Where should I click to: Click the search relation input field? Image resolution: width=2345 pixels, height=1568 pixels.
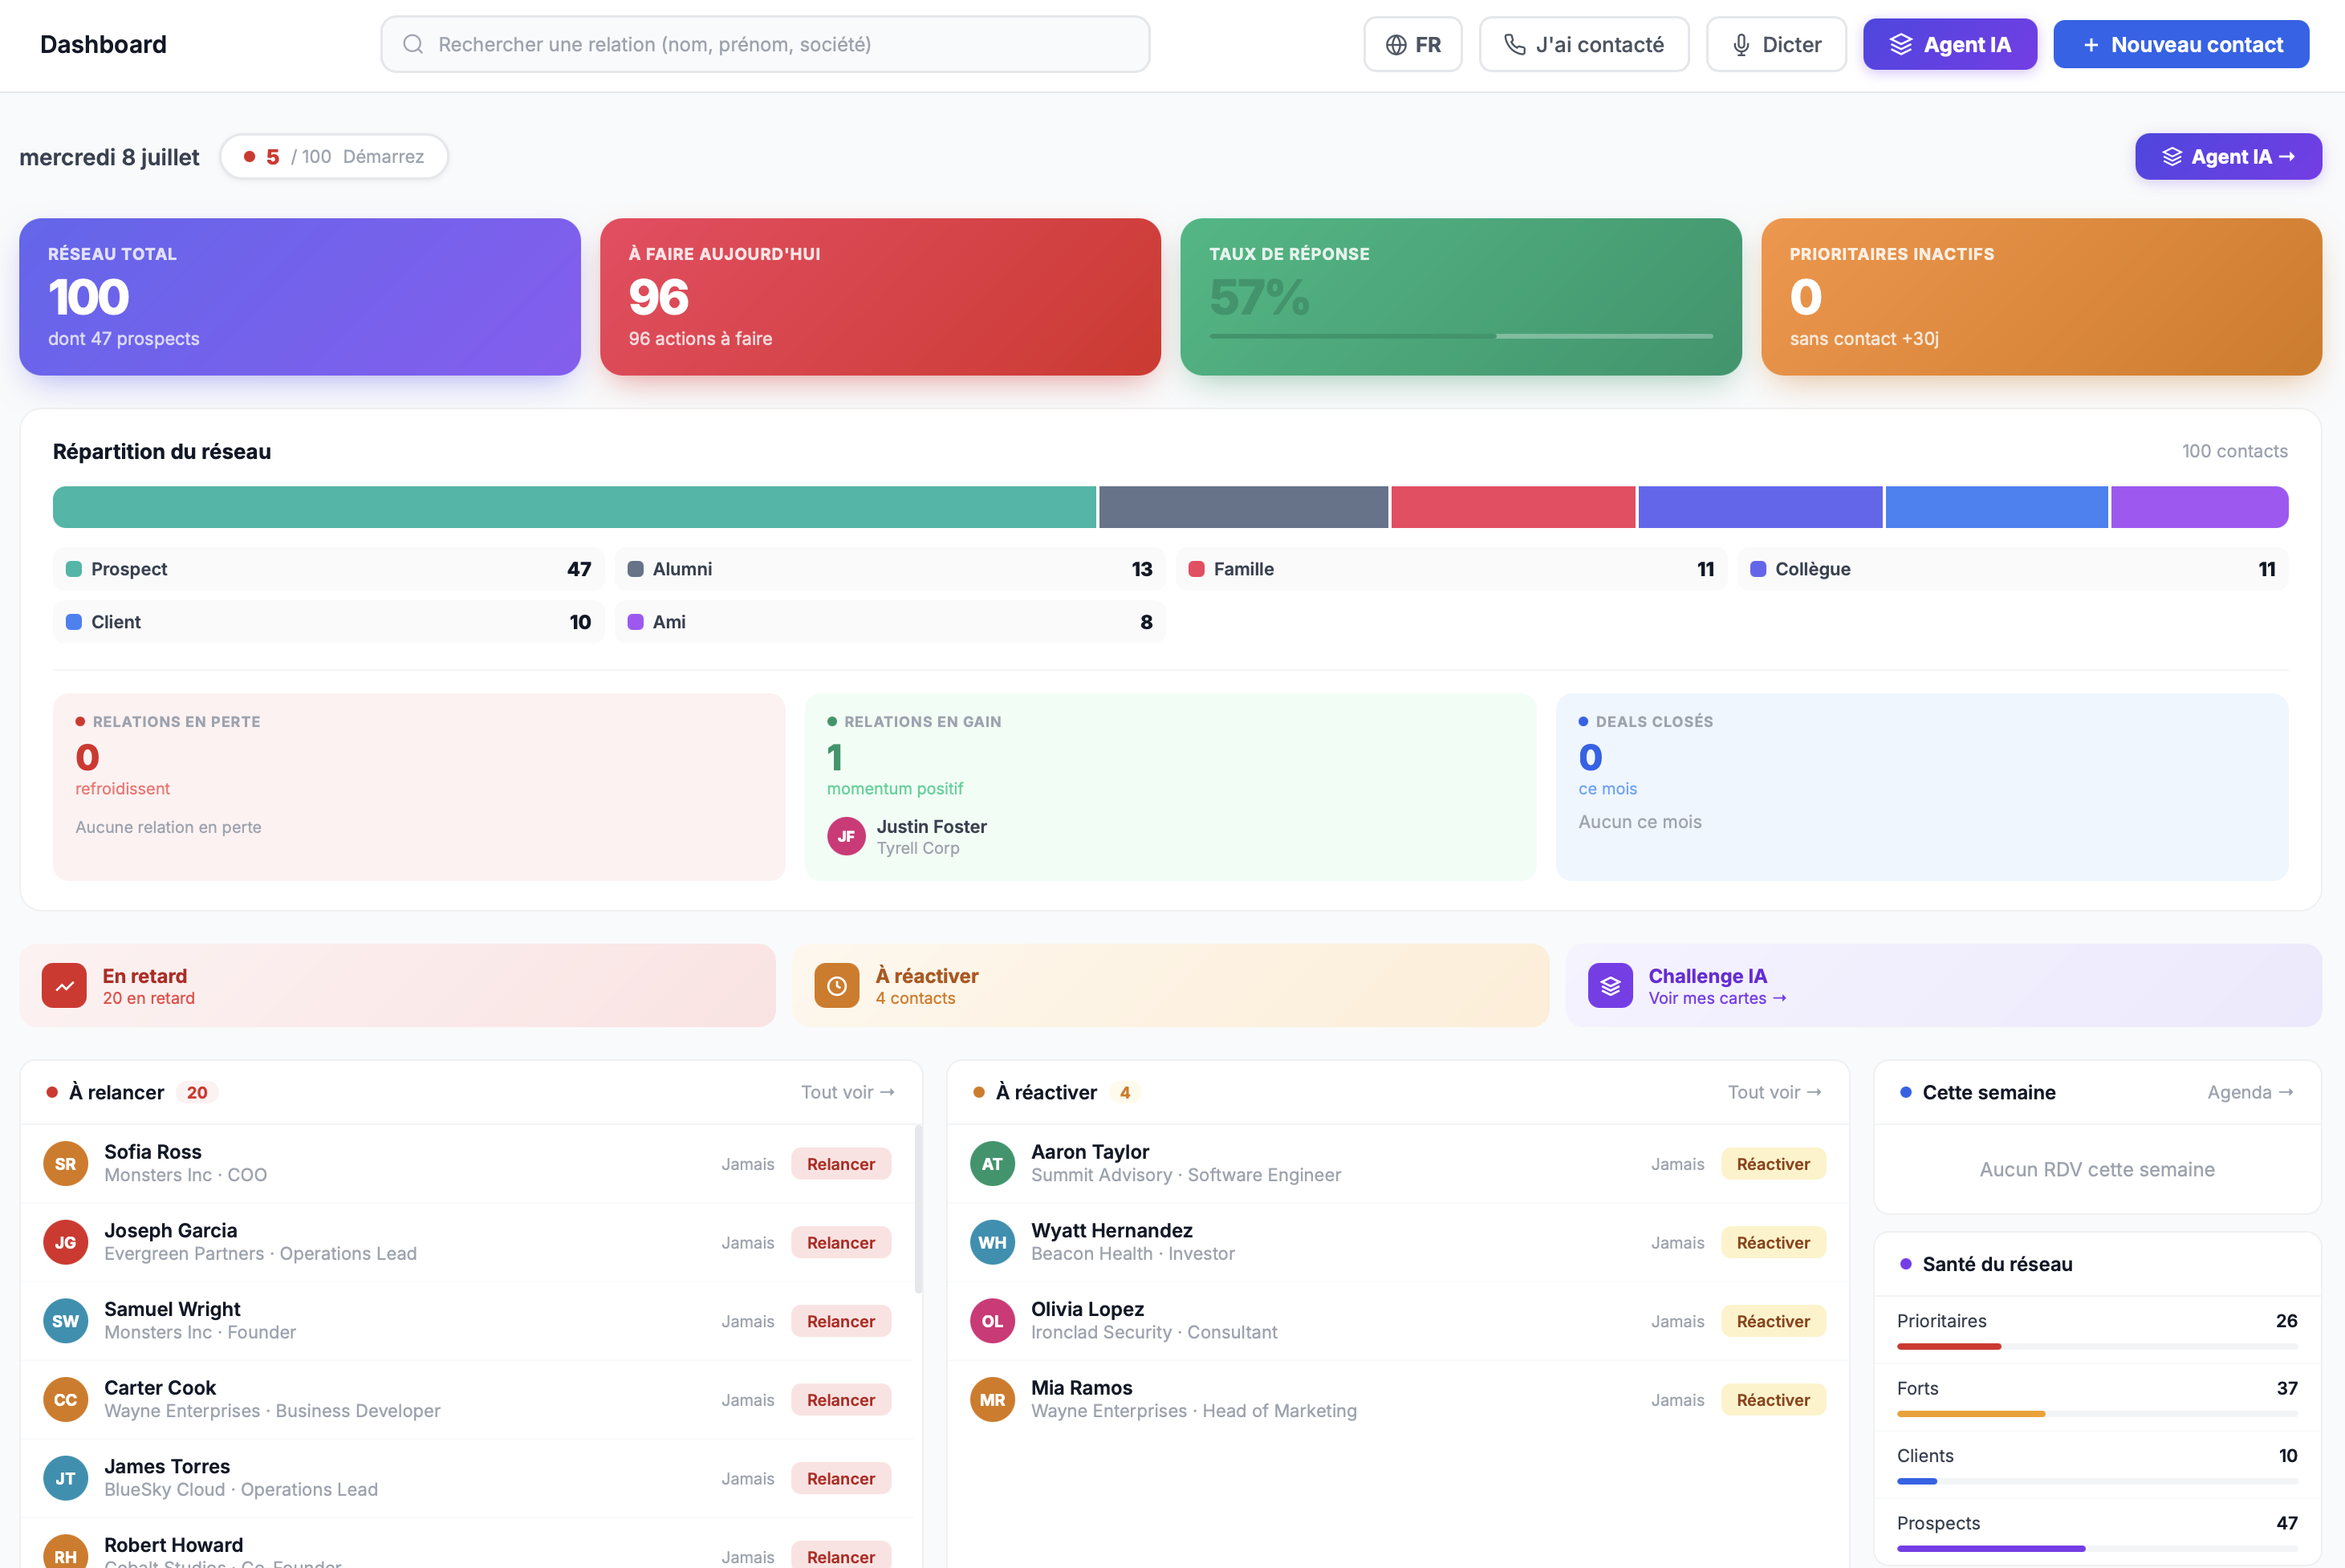point(765,44)
